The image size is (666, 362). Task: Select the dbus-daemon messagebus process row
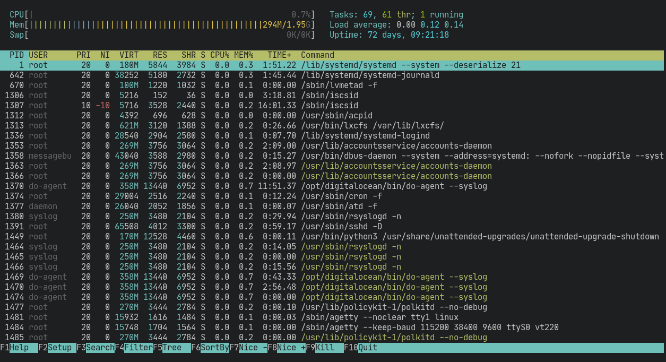coord(332,156)
